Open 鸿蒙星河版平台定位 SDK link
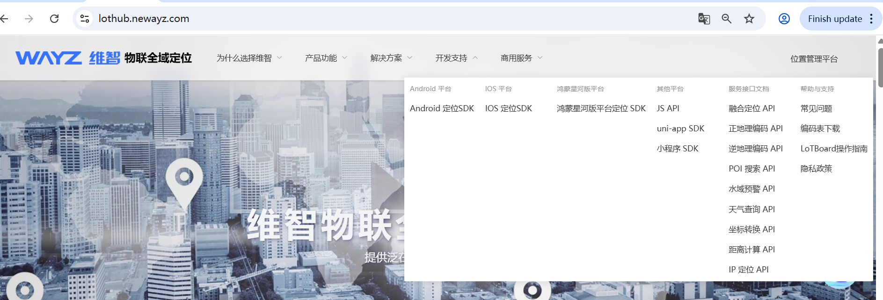Viewport: 883px width, 300px height. (x=601, y=108)
